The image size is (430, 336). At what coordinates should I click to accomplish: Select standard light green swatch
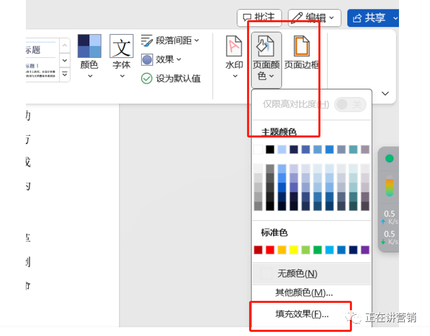click(305, 250)
